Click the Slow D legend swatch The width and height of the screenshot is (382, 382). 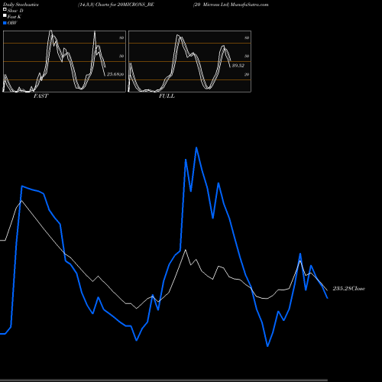tap(5, 9)
